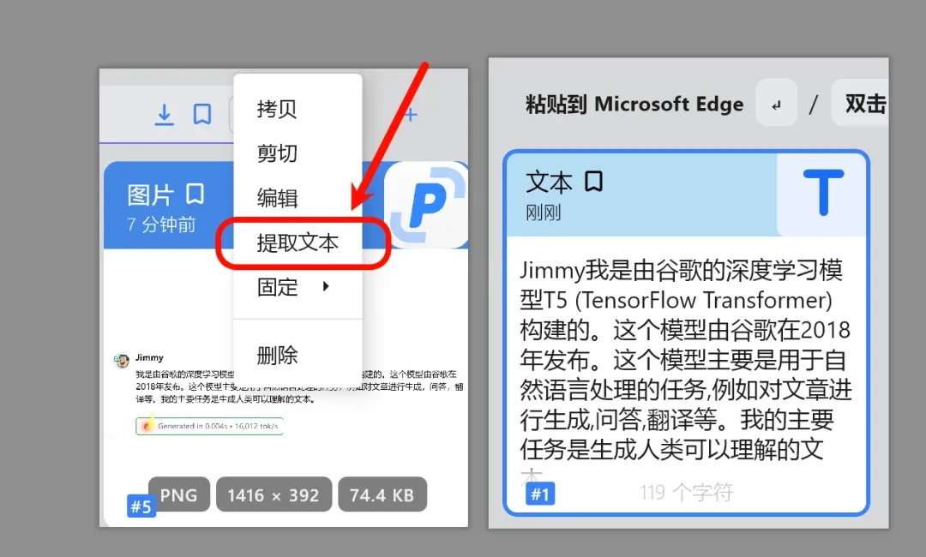Click the blue T text type icon

(x=824, y=192)
